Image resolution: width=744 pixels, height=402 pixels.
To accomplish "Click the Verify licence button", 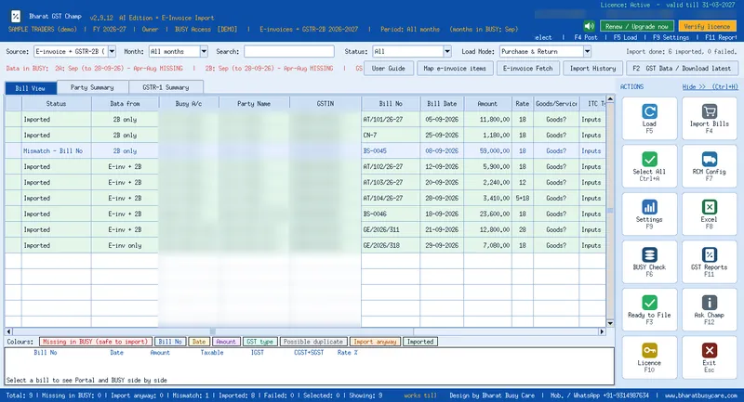I will (x=707, y=27).
